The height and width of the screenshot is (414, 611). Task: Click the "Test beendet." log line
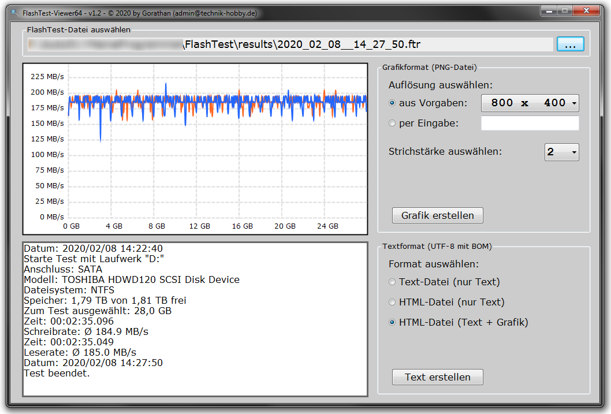[x=57, y=373]
